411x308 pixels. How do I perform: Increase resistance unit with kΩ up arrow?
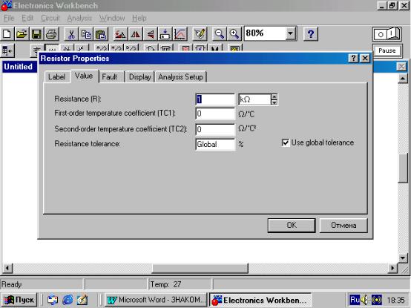pos(274,96)
